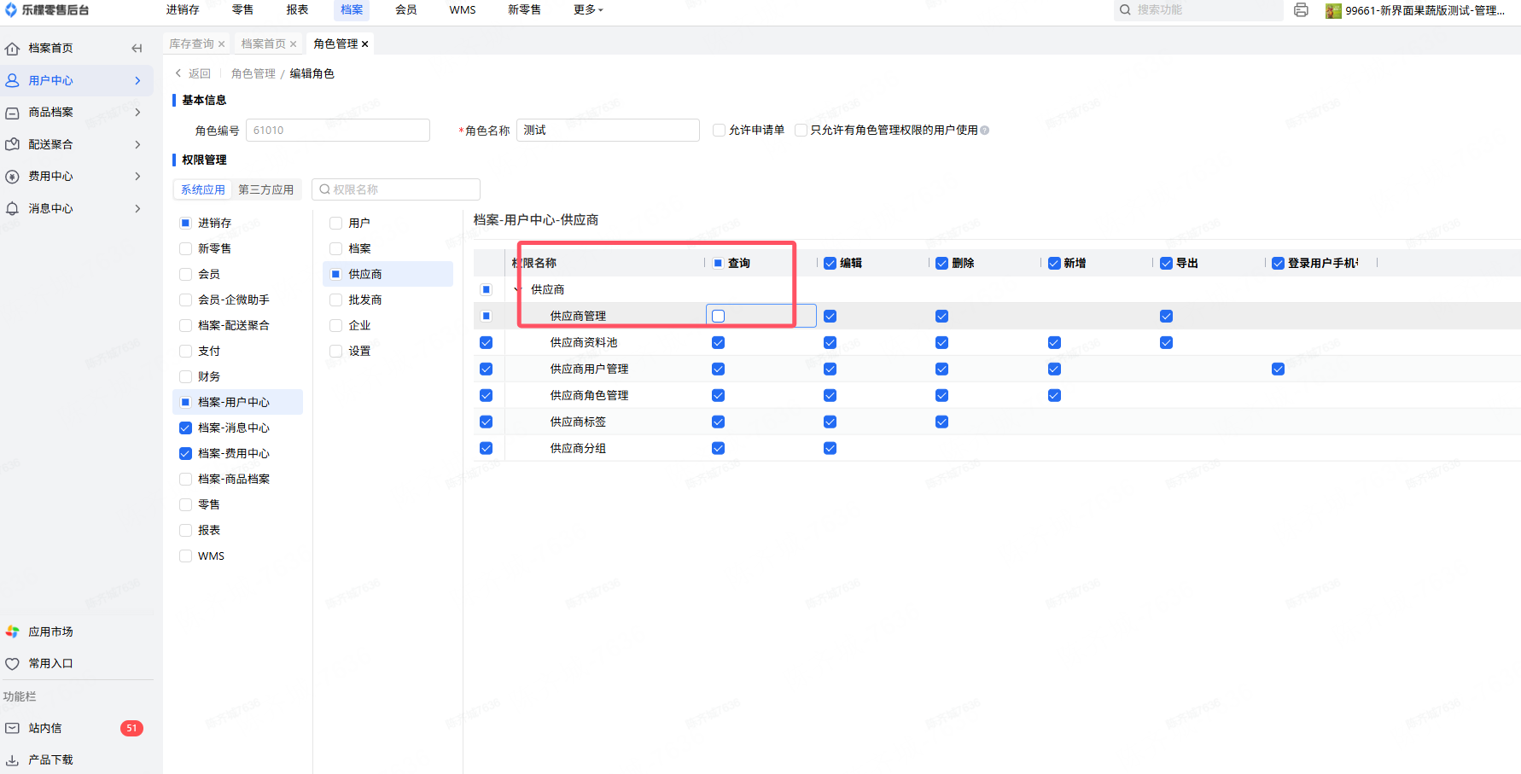
Task: Click the help icon beside 只允许有角色管理权限的用户使用
Action: coord(985,131)
